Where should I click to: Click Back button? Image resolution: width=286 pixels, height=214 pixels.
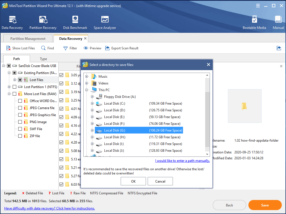coord(229,205)
